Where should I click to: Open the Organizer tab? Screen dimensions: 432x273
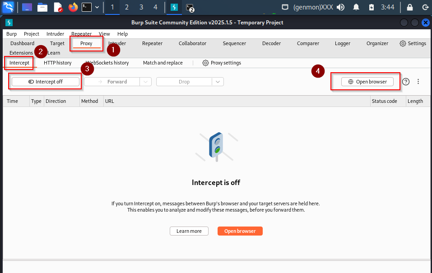pyautogui.click(x=377, y=43)
